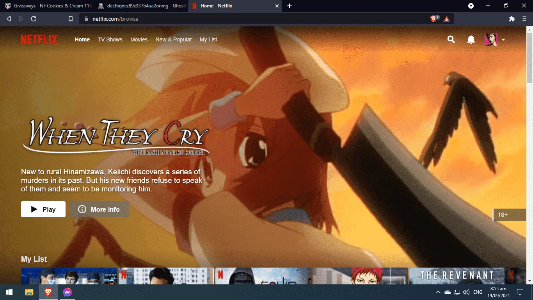Screen dimensions: 533x300
Task: Open More Info for When They Cry
Action: pos(99,209)
